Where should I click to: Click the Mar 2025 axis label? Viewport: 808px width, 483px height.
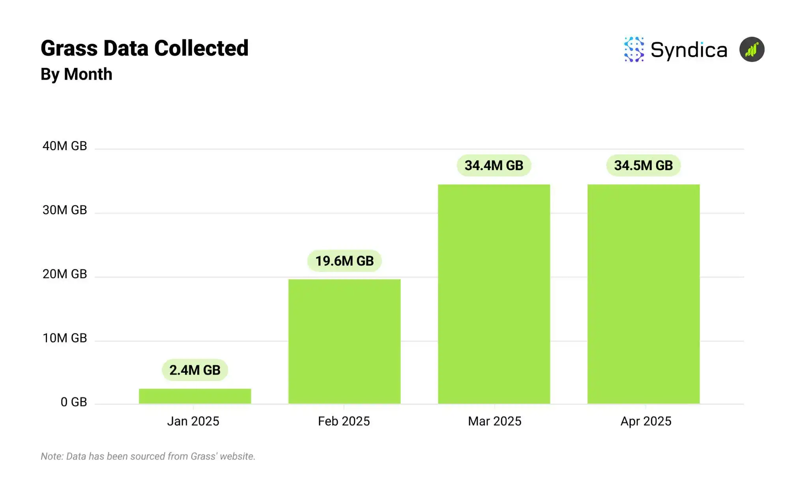[495, 421]
